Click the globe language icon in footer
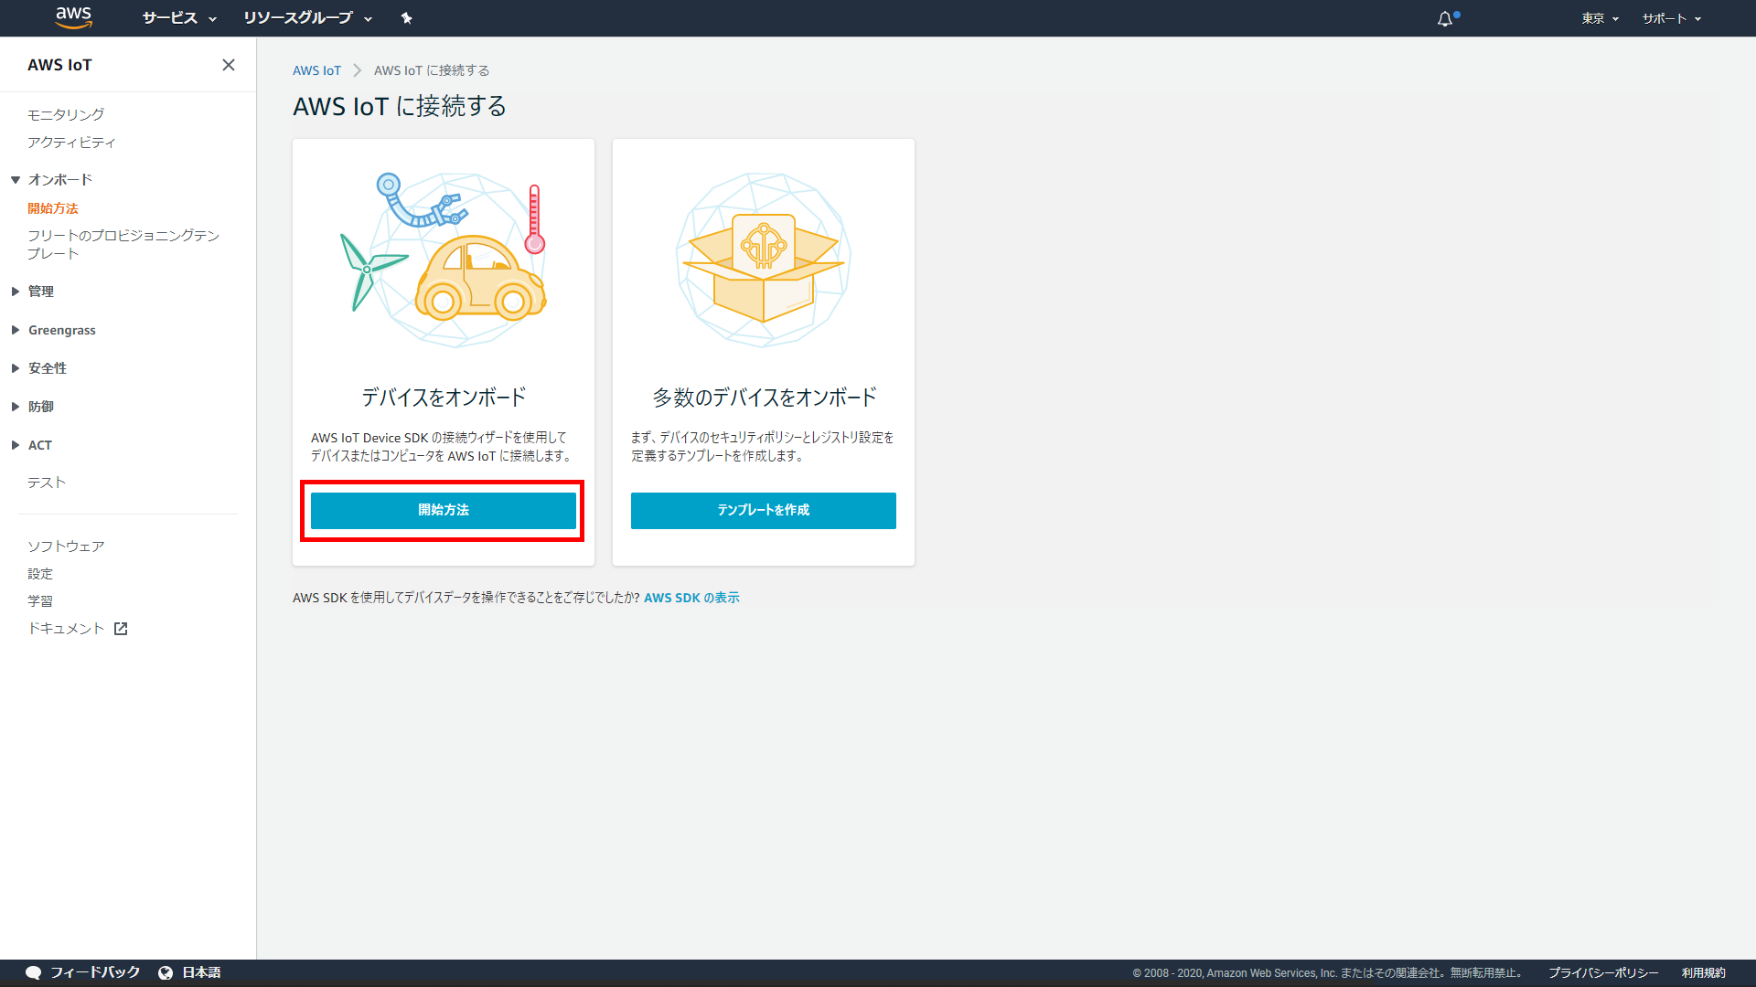This screenshot has width=1756, height=987. [166, 972]
